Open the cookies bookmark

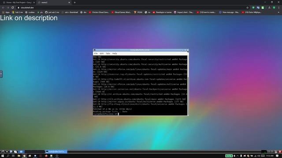(x=30, y=12)
